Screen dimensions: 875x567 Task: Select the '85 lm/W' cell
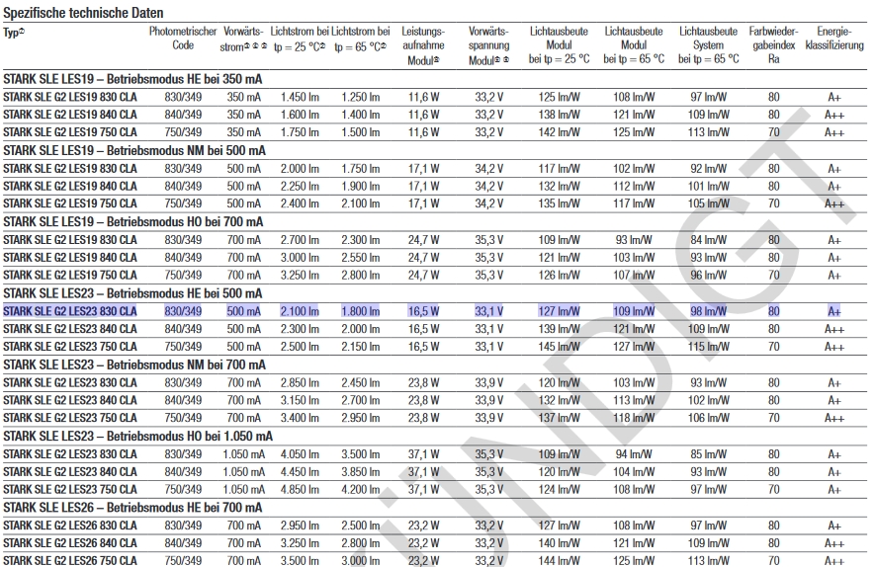[708, 453]
